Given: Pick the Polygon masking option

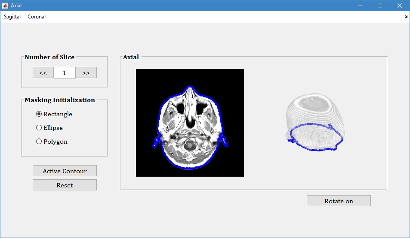Looking at the screenshot, I should pos(39,142).
